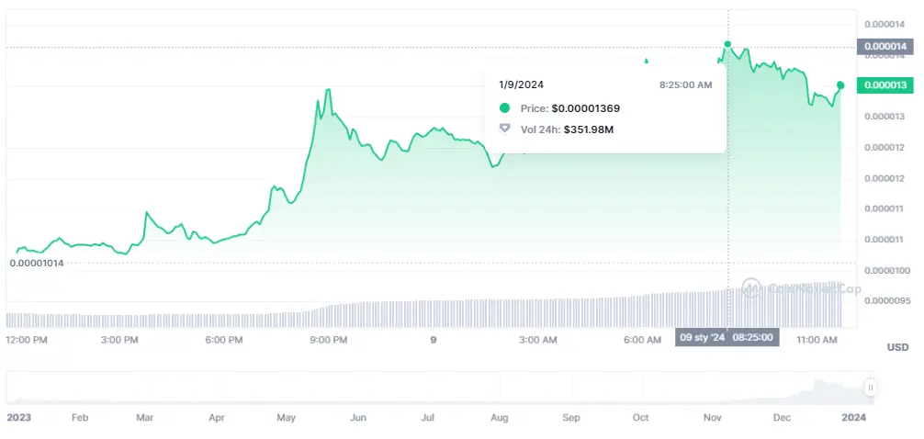Click the USD currency label

[897, 347]
